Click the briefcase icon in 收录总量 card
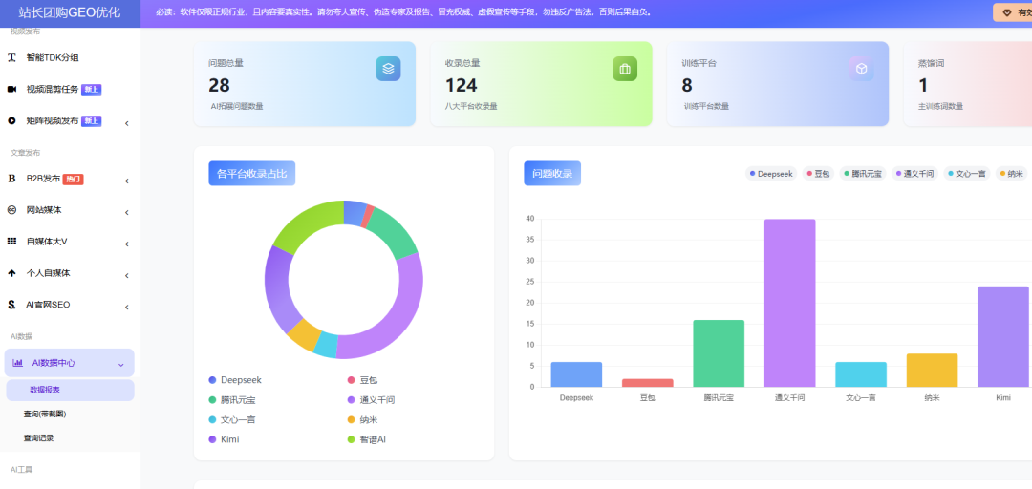 625,69
